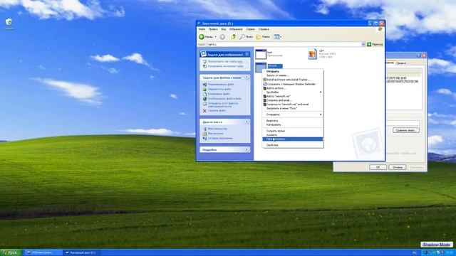Open the Правка menu
This screenshot has height=256, width=456.
(x=213, y=29)
